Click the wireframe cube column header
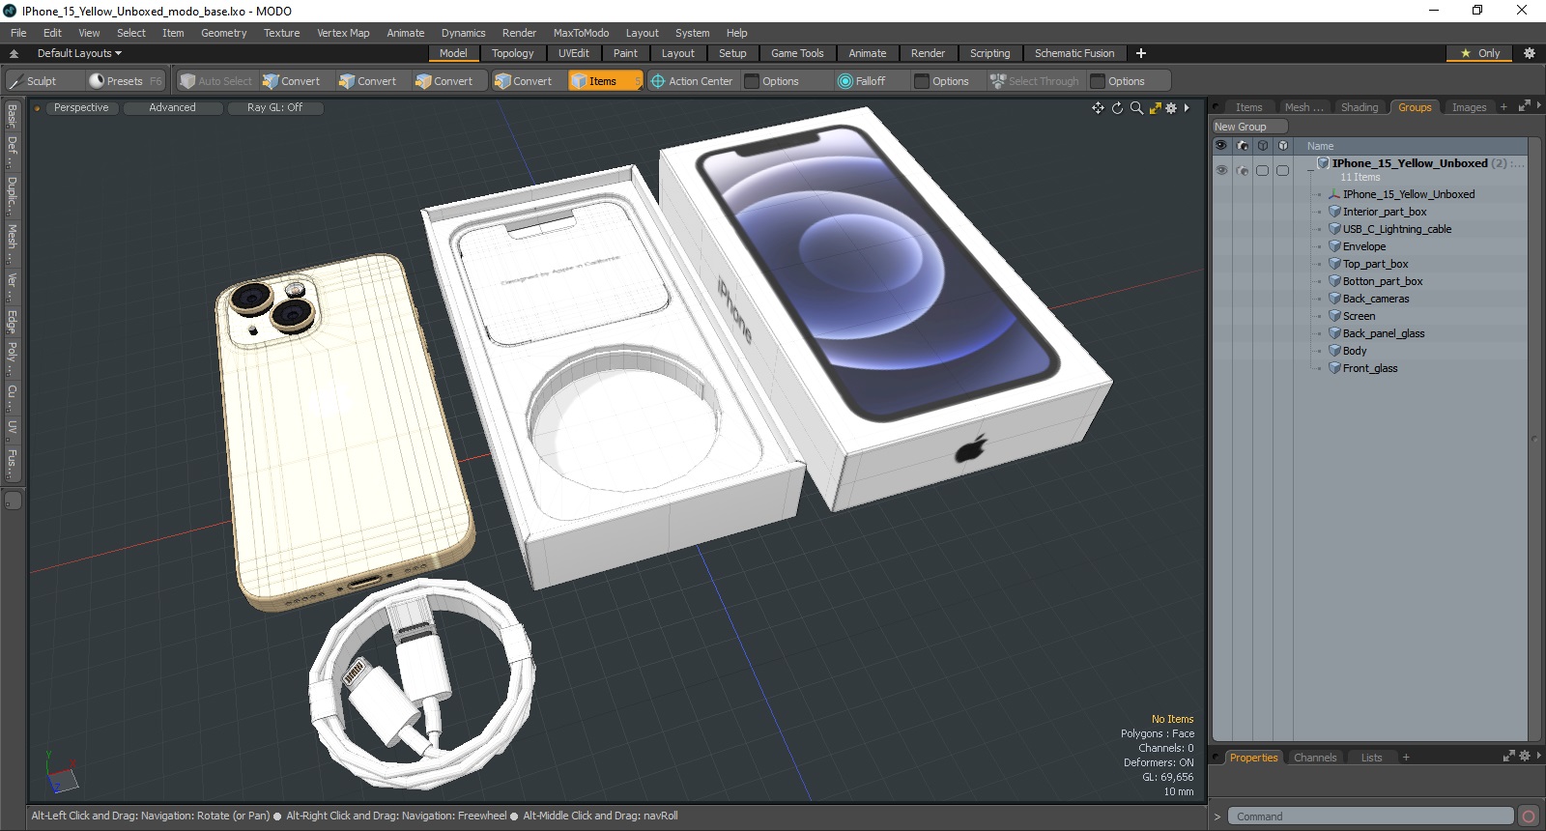The image size is (1546, 831). (1262, 146)
